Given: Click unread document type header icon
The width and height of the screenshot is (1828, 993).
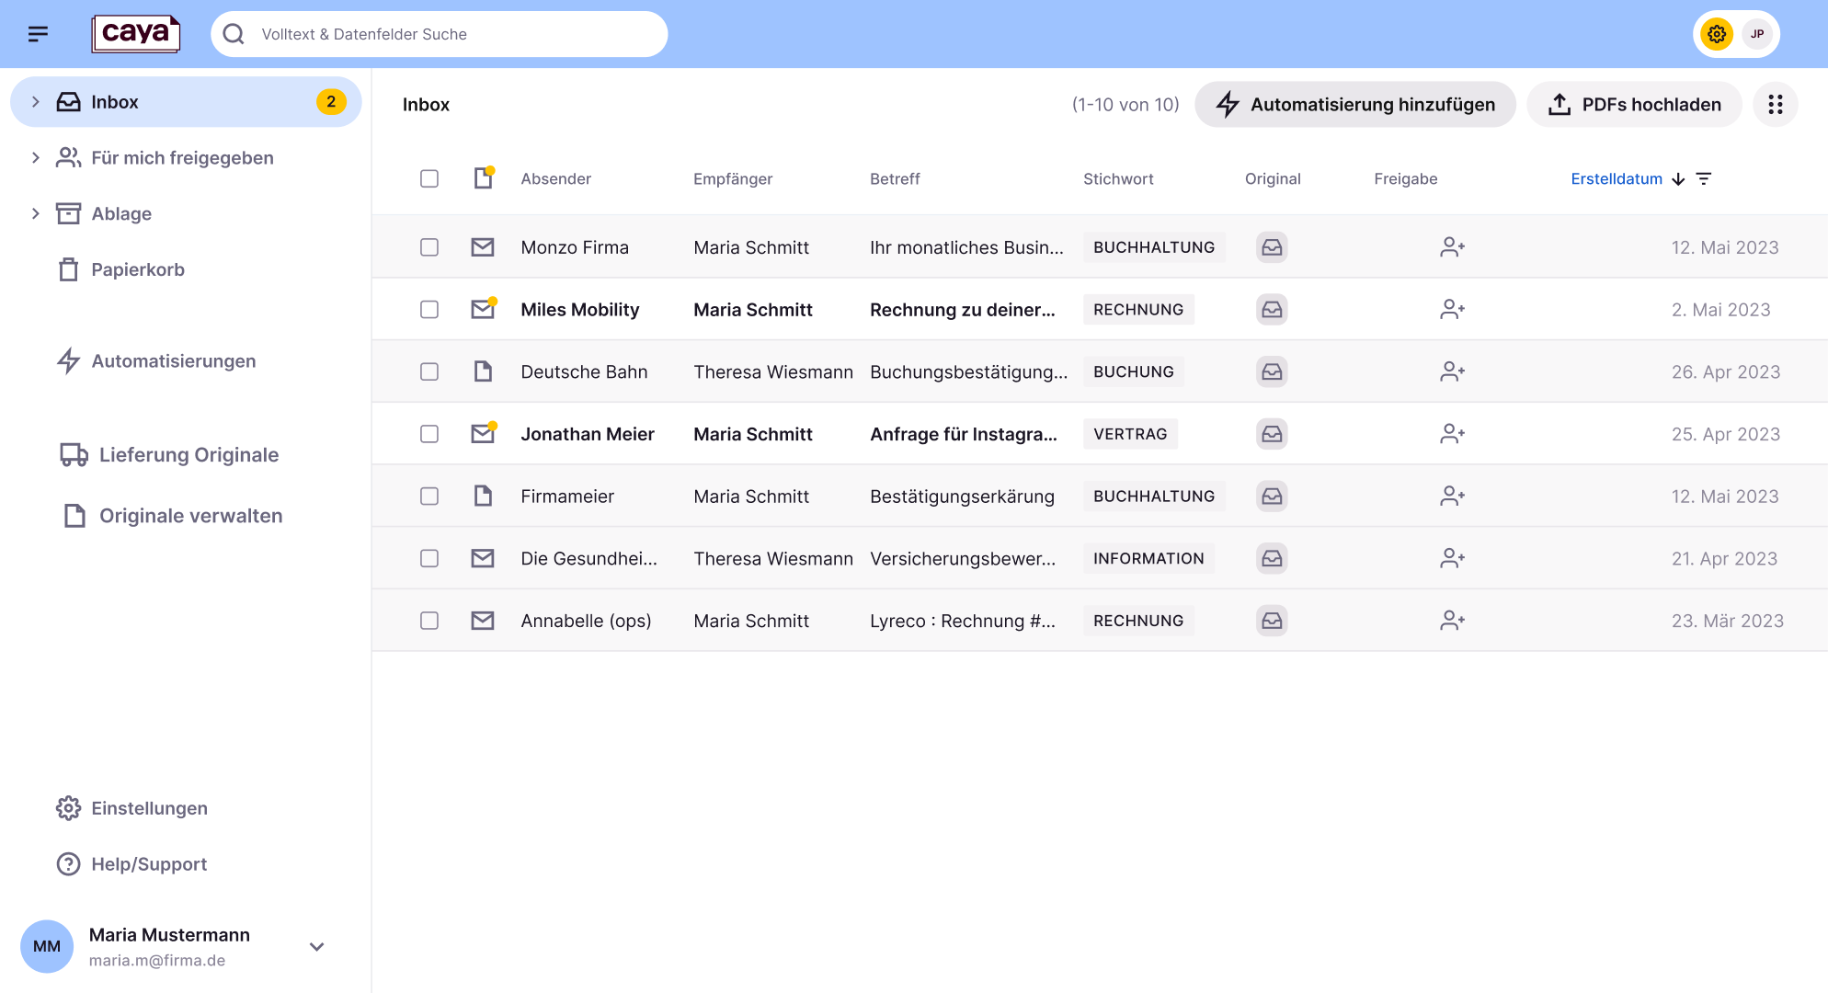Looking at the screenshot, I should [484, 177].
